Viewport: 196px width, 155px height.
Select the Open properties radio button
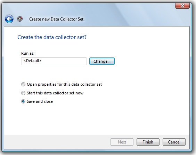tap(23, 84)
